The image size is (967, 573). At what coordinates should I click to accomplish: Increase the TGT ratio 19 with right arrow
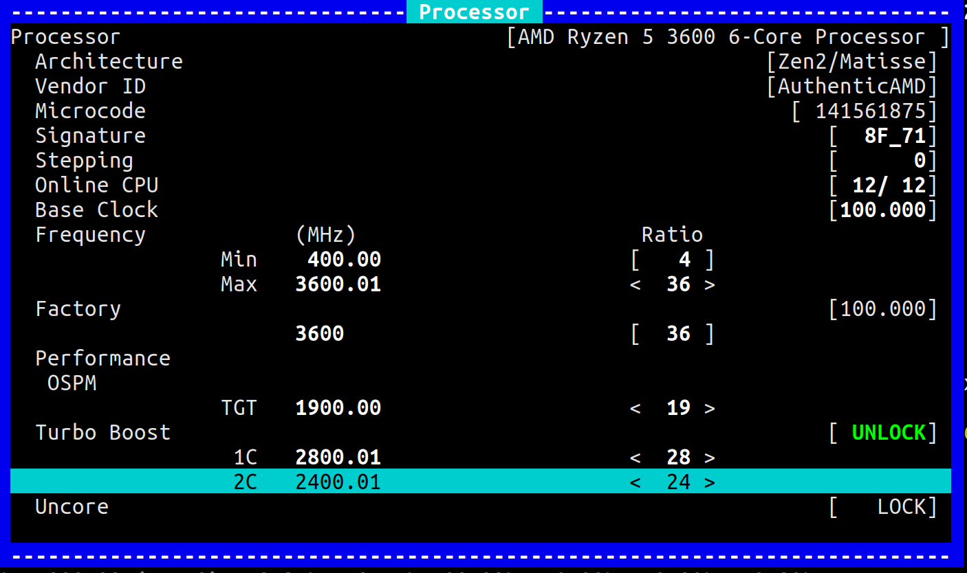point(710,408)
